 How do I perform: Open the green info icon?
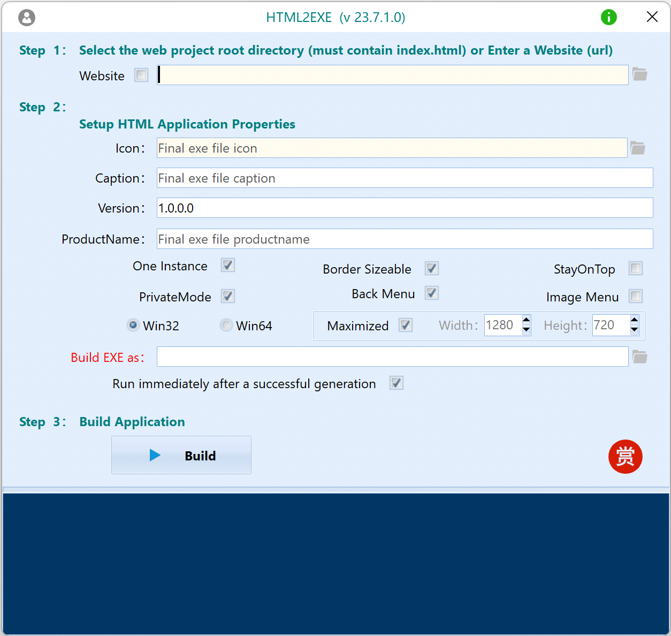(609, 17)
